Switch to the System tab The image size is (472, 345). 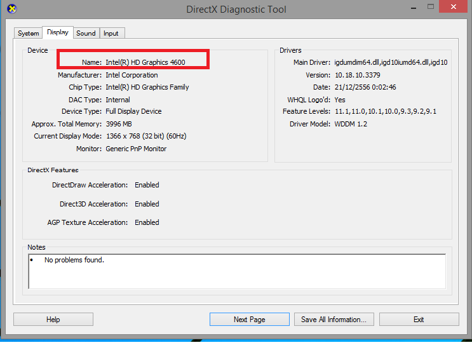(29, 33)
